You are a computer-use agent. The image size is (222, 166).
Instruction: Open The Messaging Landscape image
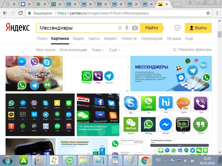[x=178, y=147]
